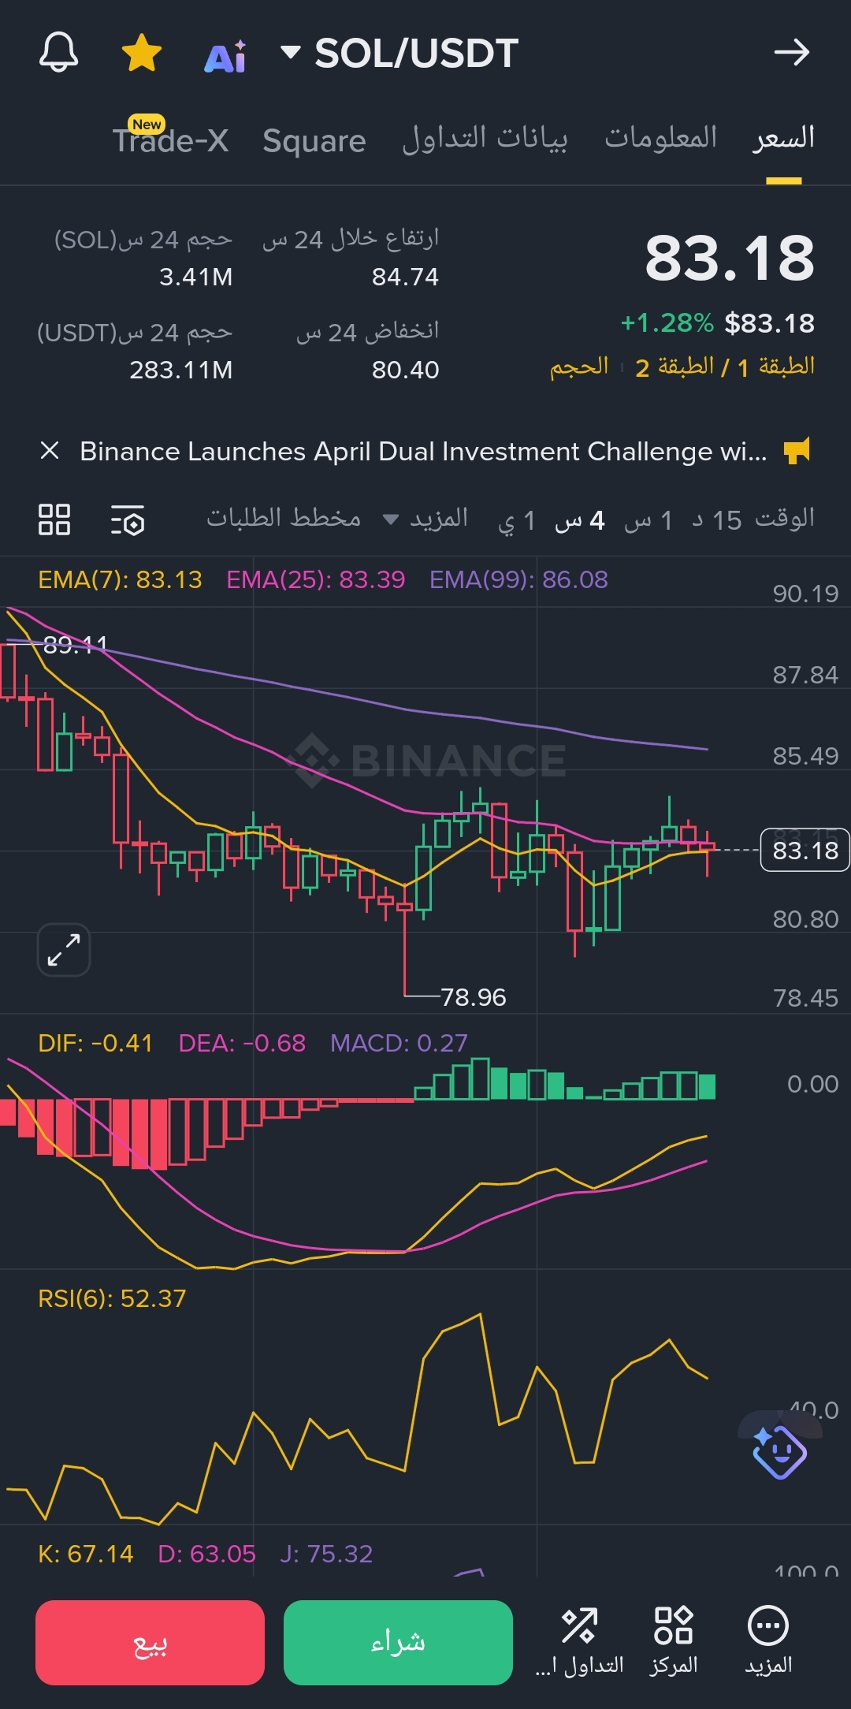Select the السعر tab

[x=784, y=138]
